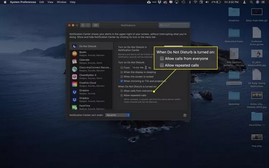
Task: Click the 10:00 PM time field
Action: click(138, 68)
